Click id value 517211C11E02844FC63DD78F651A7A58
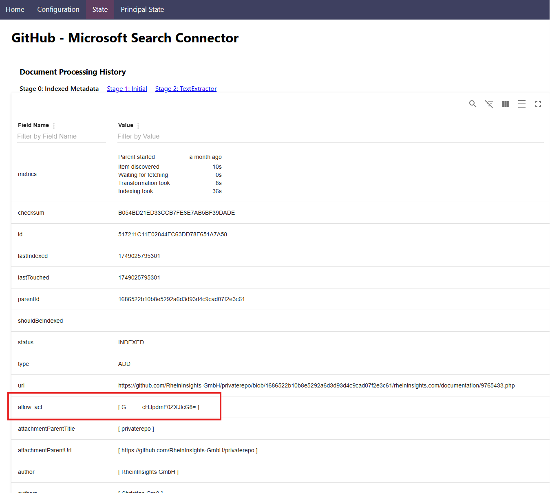Image resolution: width=550 pixels, height=493 pixels. (172, 234)
